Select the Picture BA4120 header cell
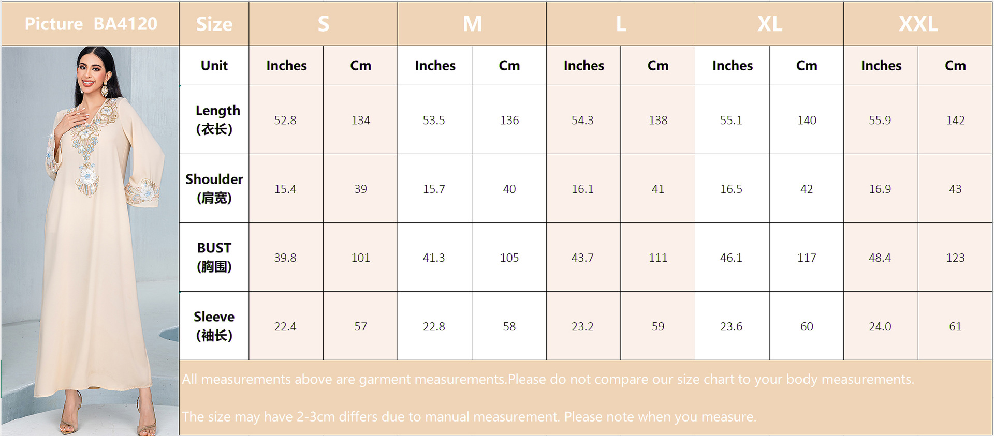The image size is (994, 436). tap(91, 24)
